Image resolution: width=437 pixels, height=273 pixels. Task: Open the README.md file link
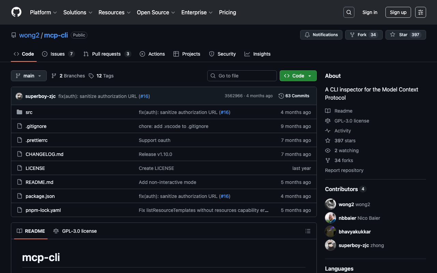(39, 182)
